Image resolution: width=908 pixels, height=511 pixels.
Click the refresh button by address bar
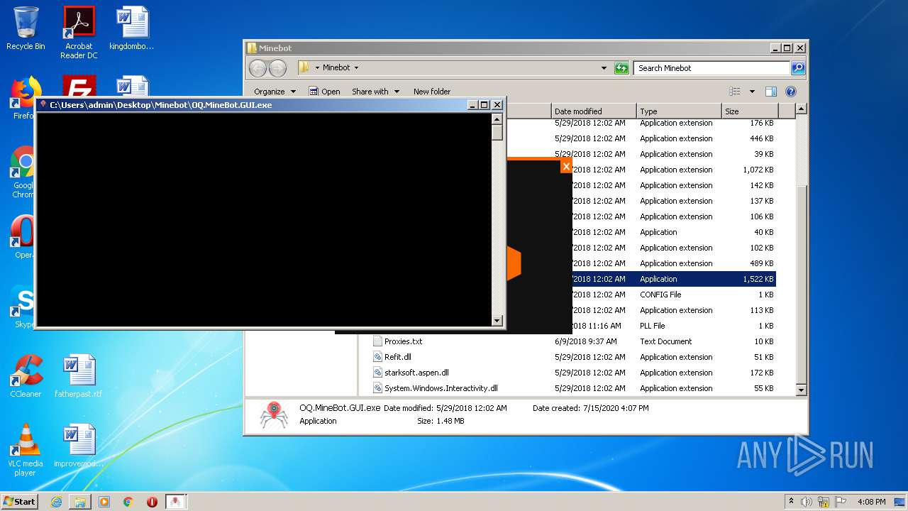click(621, 68)
